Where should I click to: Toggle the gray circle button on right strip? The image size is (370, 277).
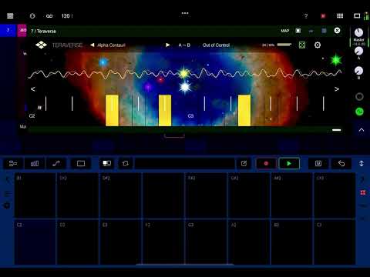[x=359, y=96]
